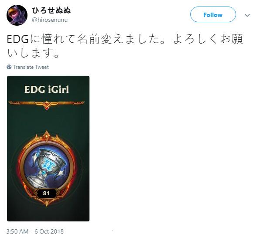Image resolution: width=257 pixels, height=241 pixels.
Task: Open the hirosenunu profile avatar
Action: 17,15
